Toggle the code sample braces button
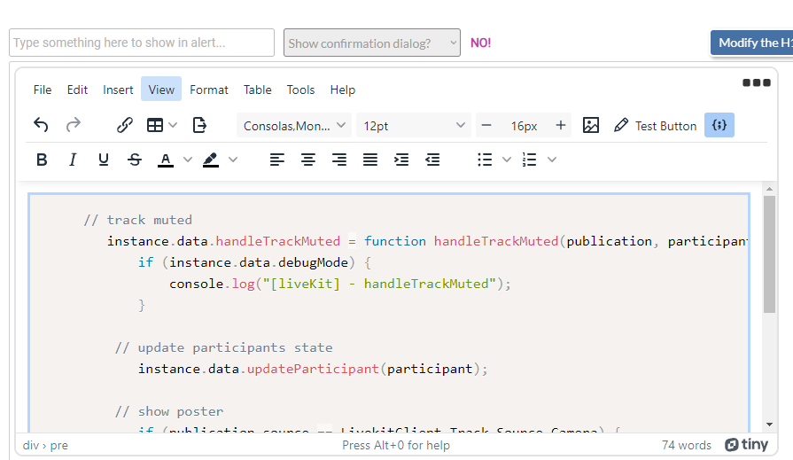793x460 pixels. tap(719, 125)
